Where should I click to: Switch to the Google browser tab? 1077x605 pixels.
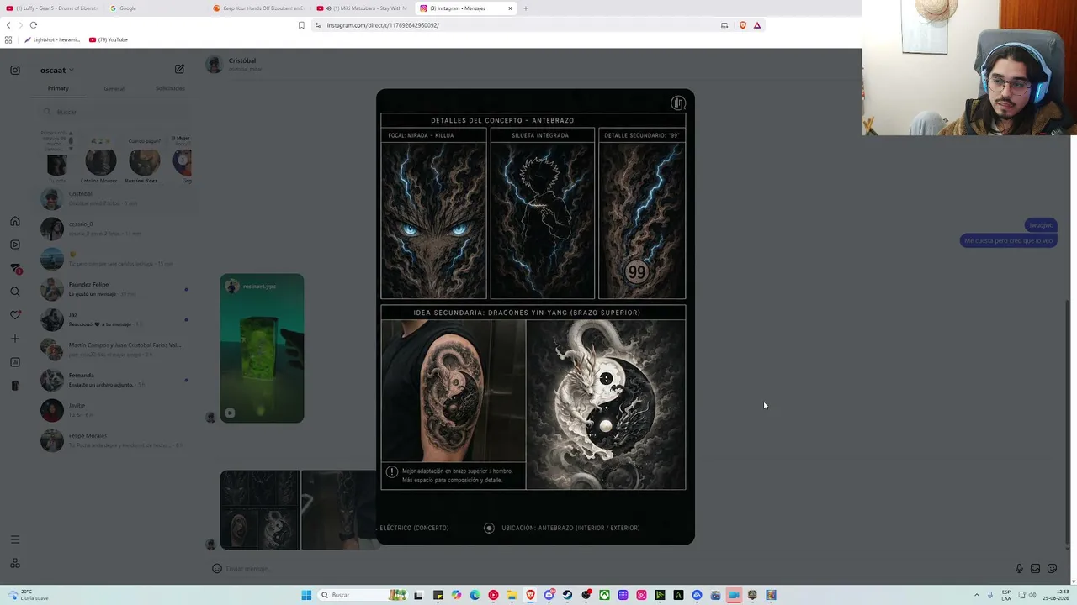click(x=156, y=8)
